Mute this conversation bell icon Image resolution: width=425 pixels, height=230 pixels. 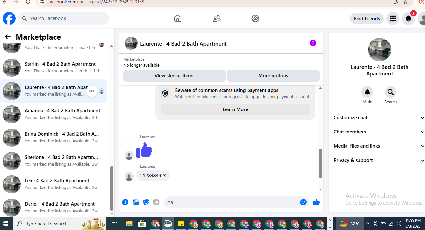click(367, 92)
